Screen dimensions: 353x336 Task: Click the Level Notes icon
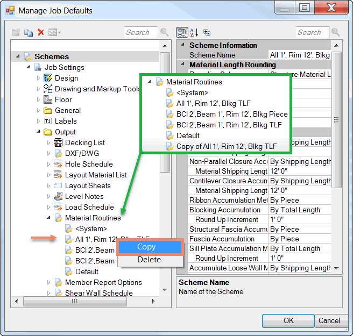(x=58, y=196)
